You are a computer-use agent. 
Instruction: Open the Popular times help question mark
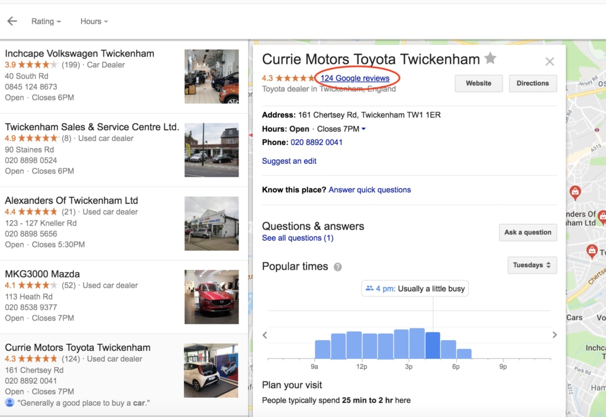coord(338,267)
